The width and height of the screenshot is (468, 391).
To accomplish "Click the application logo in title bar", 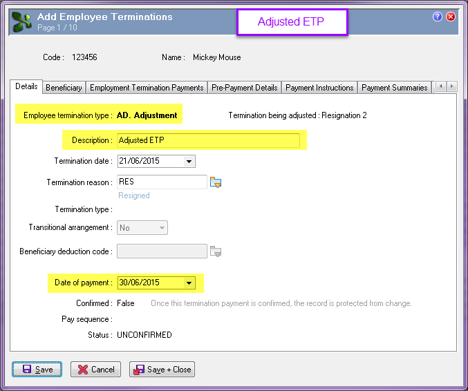I will click(22, 21).
